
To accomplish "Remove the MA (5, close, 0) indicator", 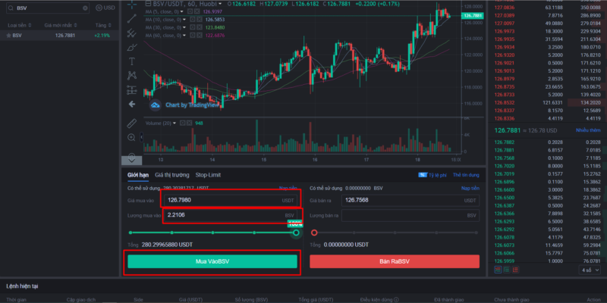I will point(199,11).
